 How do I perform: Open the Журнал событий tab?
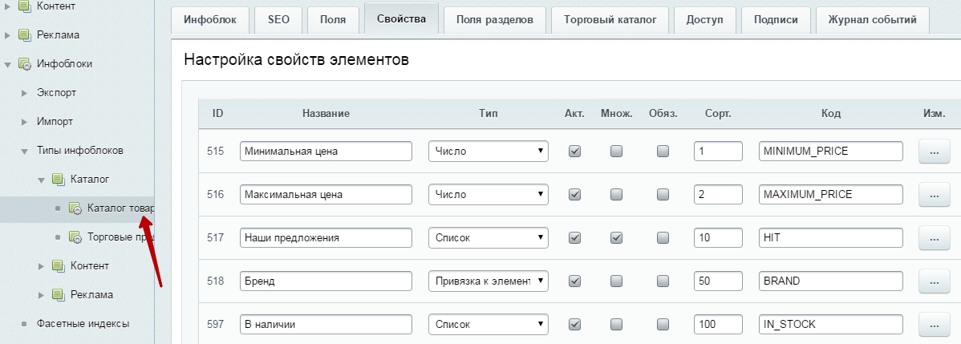pos(872,19)
